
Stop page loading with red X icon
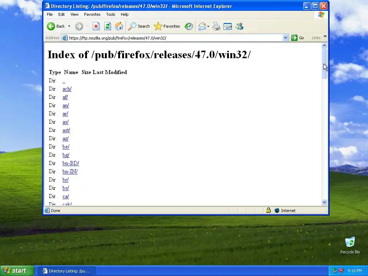click(96, 26)
